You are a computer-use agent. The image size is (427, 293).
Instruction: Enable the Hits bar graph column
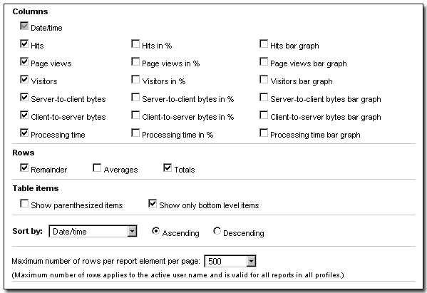[264, 43]
